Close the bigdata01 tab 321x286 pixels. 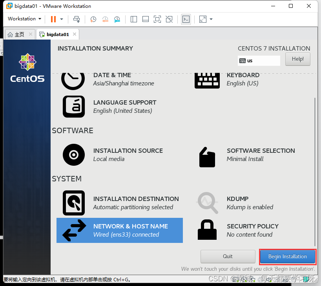(x=75, y=34)
